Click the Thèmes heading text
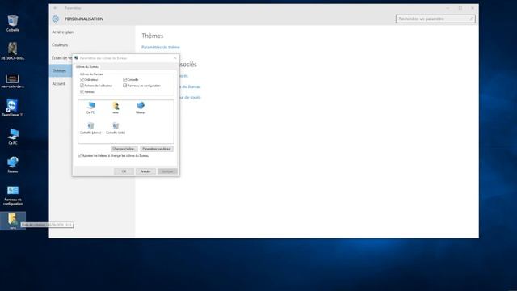 (x=153, y=36)
